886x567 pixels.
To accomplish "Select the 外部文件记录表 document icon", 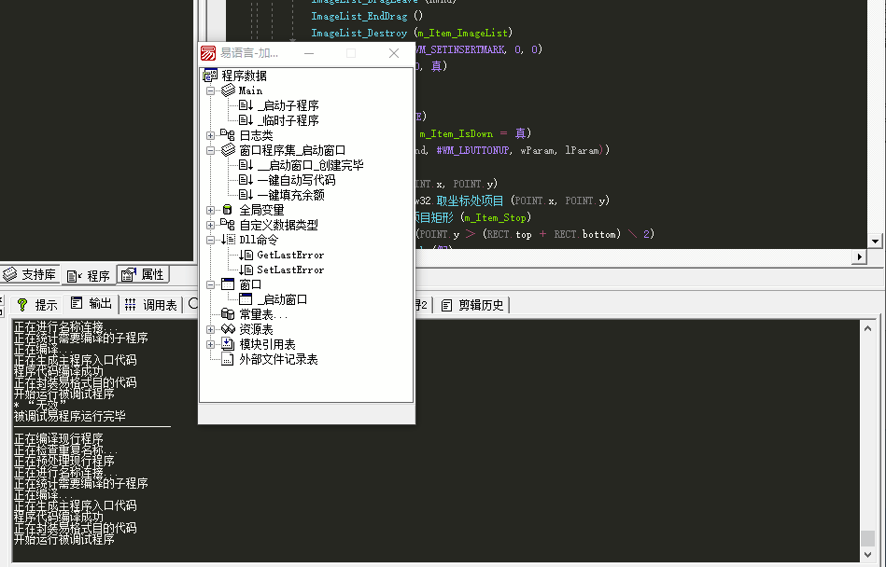I will click(x=228, y=359).
